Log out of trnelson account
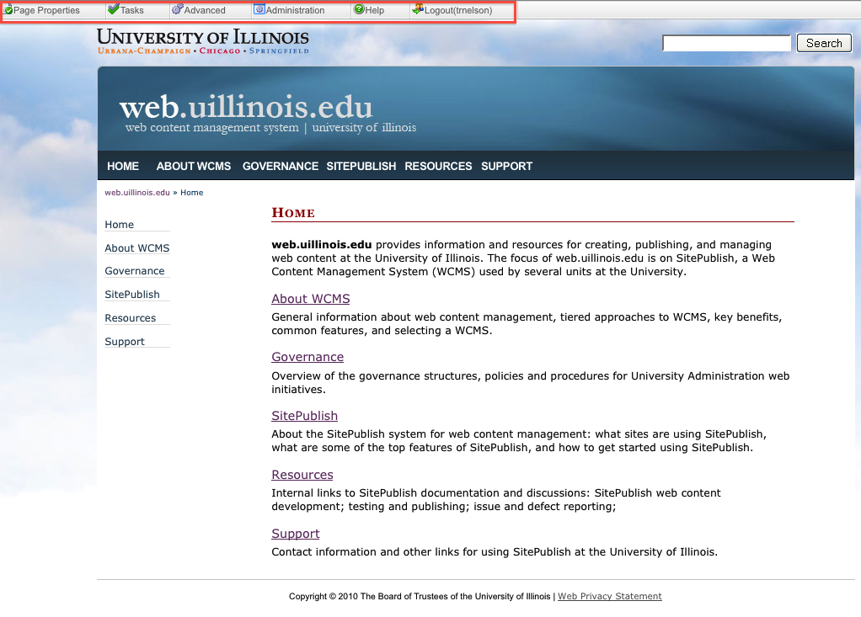This screenshot has width=861, height=617. (458, 10)
